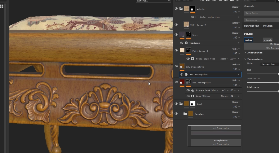Image resolution: width=279 pixels, height=153 pixels.
Task: Click the Fabric layer mask thumbnail
Action: click(x=193, y=9)
